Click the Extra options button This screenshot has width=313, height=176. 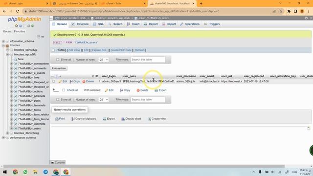coord(59,68)
